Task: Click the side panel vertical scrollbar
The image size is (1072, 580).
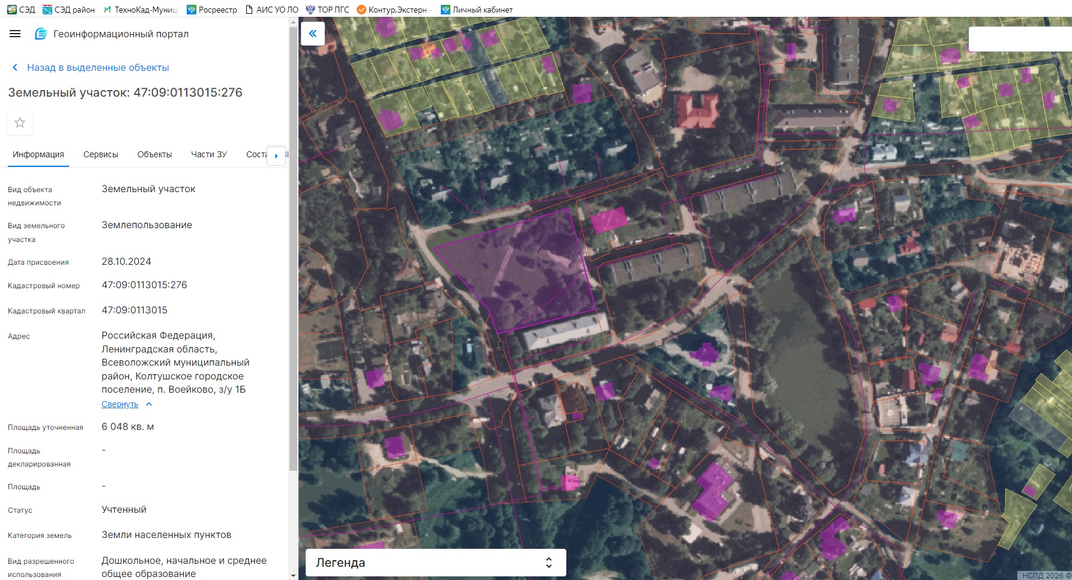Action: point(293,246)
